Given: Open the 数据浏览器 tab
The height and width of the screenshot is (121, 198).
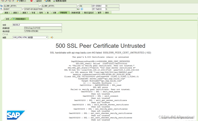Looking at the screenshot, I should 76,13.
